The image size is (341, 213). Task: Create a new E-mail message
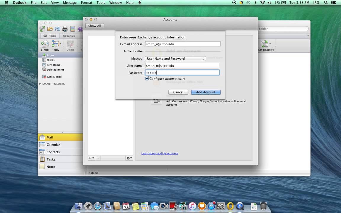(x=45, y=46)
